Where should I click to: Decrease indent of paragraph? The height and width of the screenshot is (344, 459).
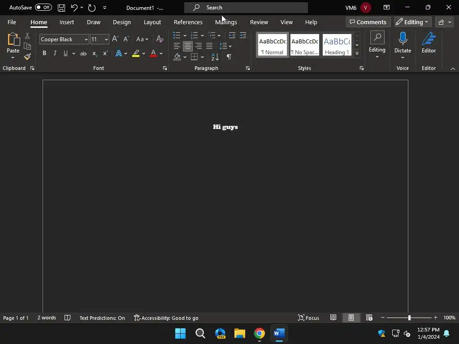click(x=232, y=35)
